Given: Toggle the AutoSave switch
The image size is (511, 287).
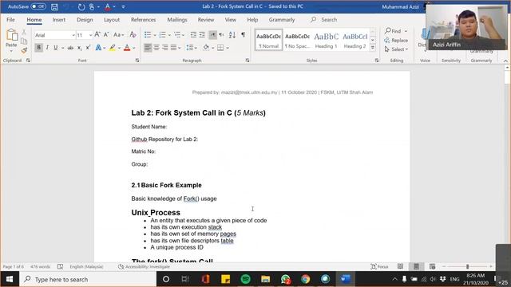Looking at the screenshot, I should [38, 6].
